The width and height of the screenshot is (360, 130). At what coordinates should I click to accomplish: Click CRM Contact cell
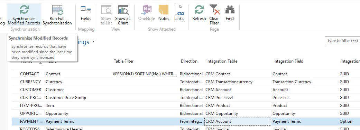pos(218,74)
